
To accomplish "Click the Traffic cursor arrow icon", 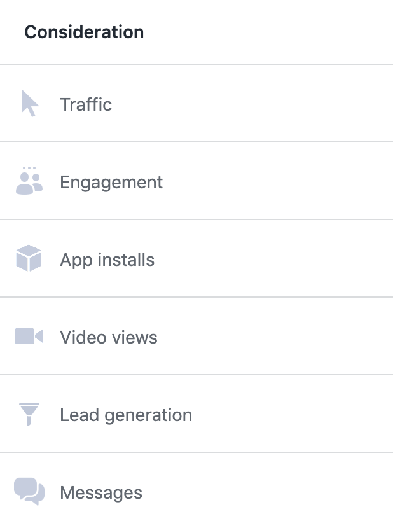I will [x=29, y=103].
